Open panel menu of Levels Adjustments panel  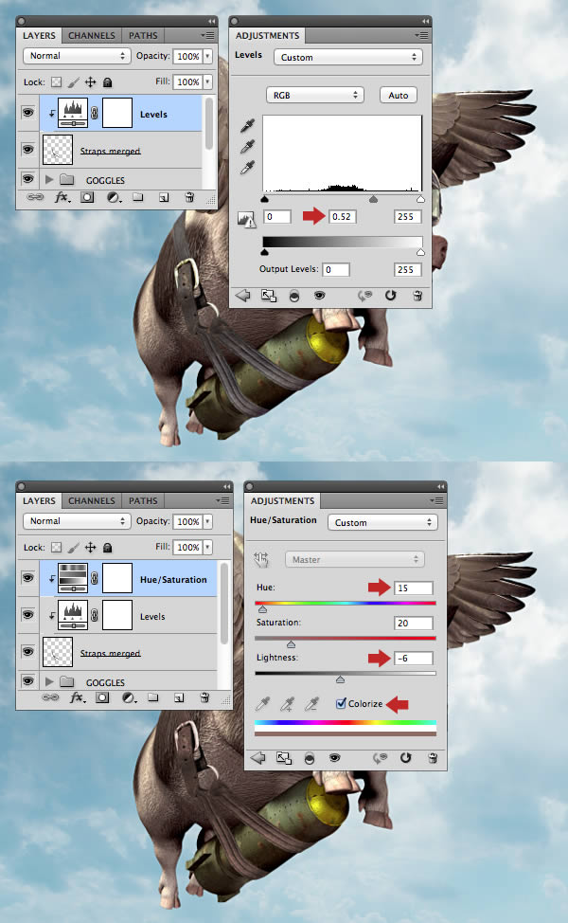pyautogui.click(x=421, y=35)
